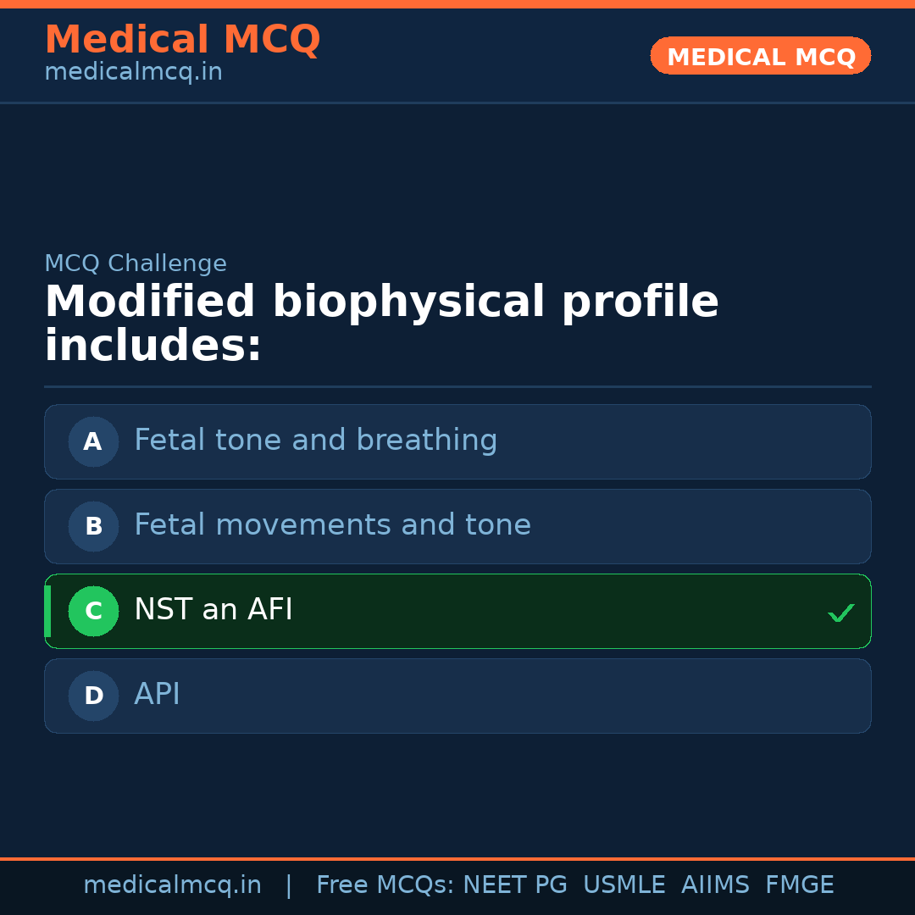Click the letter A circle badge
The image size is (915, 915).
93,441
